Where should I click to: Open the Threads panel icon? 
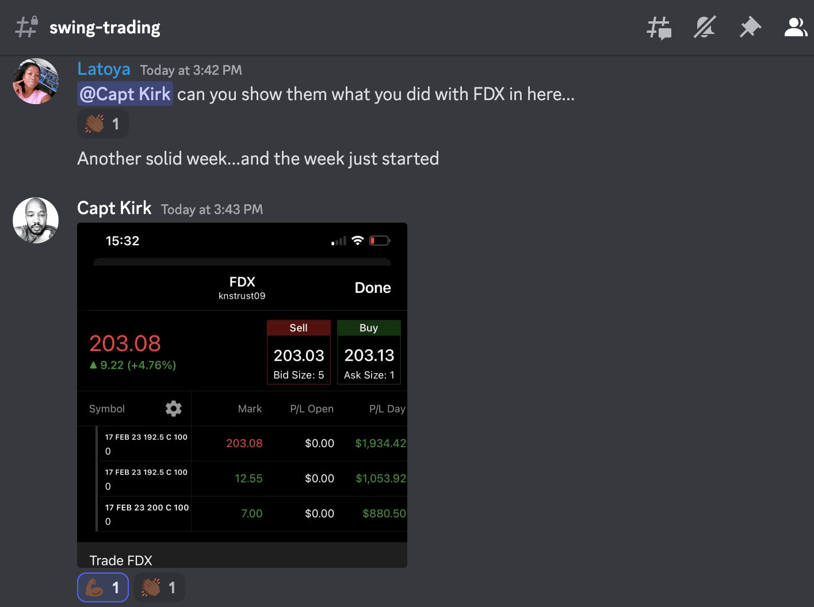[x=659, y=28]
